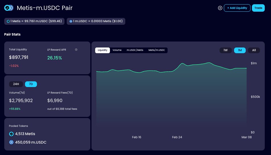
Task: Click the 4,513 Metis pooled amount
Action: (25, 134)
